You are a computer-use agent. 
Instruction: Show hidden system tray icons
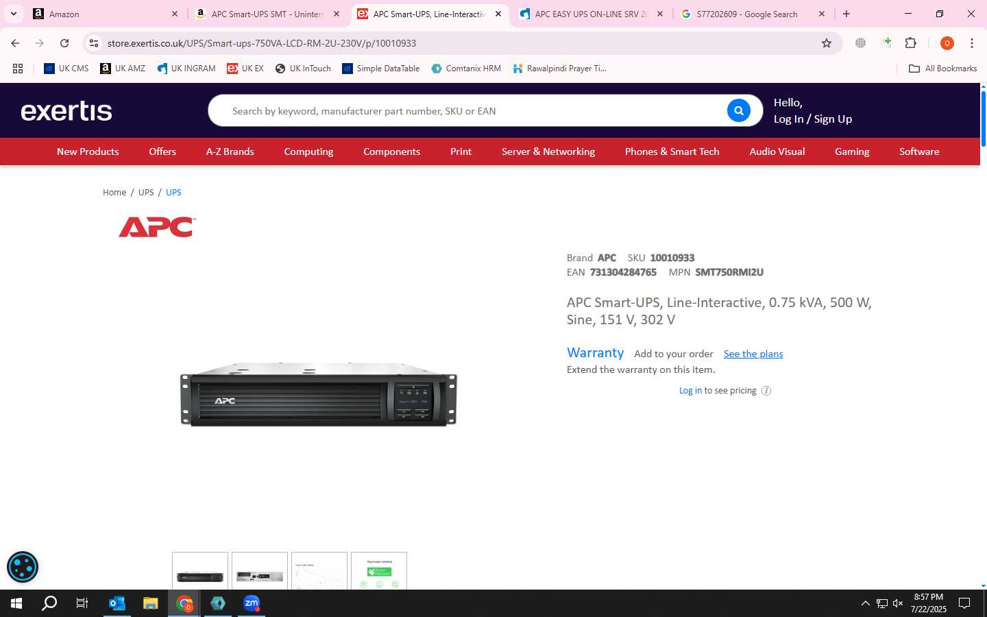coord(865,603)
